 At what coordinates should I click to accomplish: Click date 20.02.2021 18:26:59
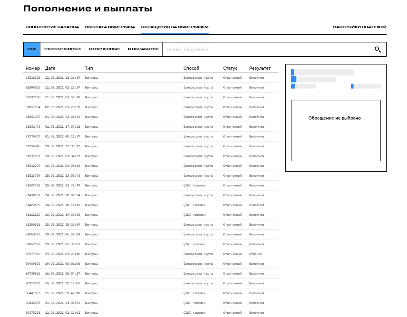click(62, 225)
